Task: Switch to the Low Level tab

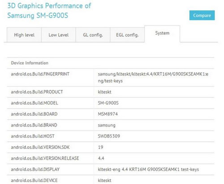Action: [x=59, y=35]
